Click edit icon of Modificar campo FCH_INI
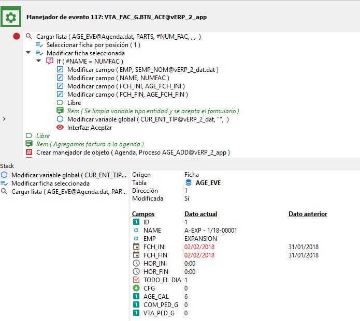This screenshot has width=360, height=321. tap(60, 86)
